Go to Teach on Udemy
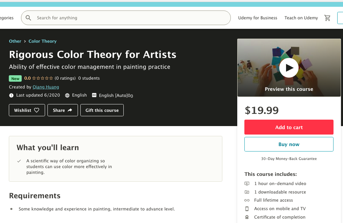 301,18
